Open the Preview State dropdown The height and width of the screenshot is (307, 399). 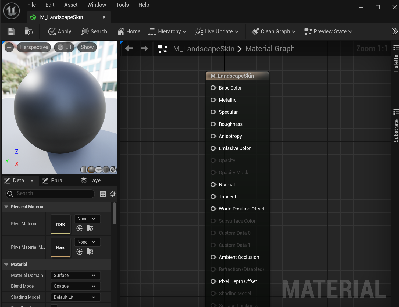pyautogui.click(x=328, y=31)
